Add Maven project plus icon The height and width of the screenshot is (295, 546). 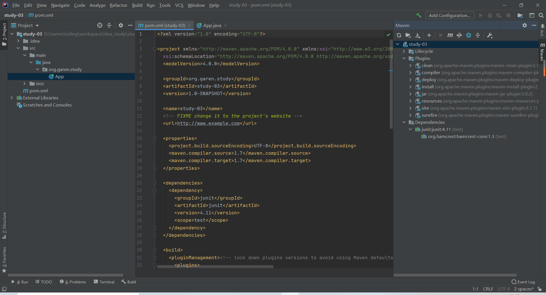[429, 35]
